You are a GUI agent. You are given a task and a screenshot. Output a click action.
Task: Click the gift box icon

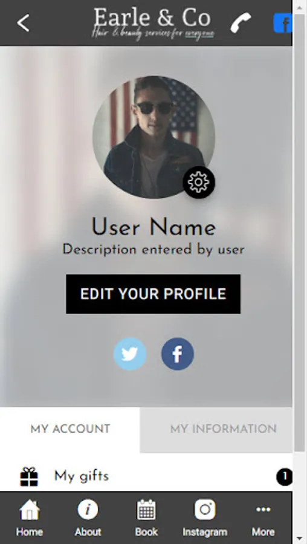coord(29,477)
